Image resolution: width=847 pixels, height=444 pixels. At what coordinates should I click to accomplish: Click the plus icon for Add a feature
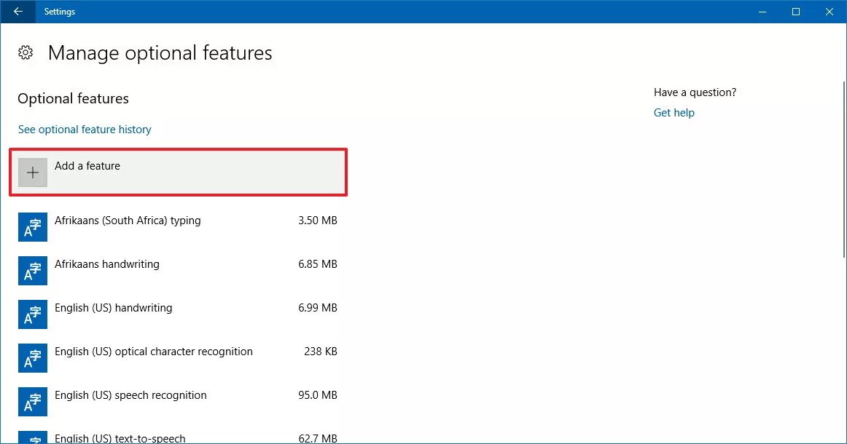point(33,173)
